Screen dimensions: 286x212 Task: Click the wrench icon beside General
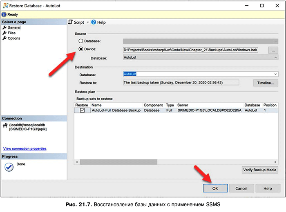click(x=4, y=28)
